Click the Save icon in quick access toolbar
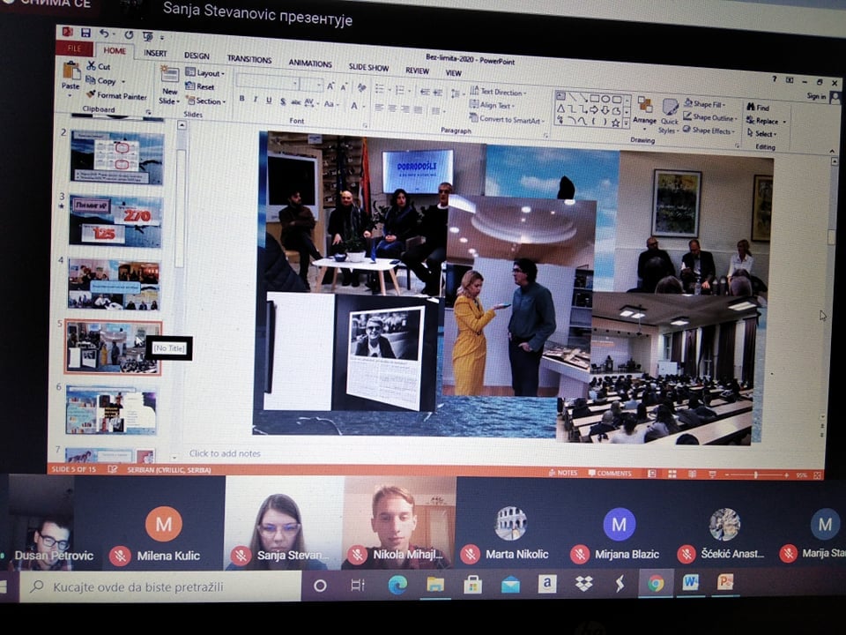Viewport: 846px width, 635px height. [84, 34]
